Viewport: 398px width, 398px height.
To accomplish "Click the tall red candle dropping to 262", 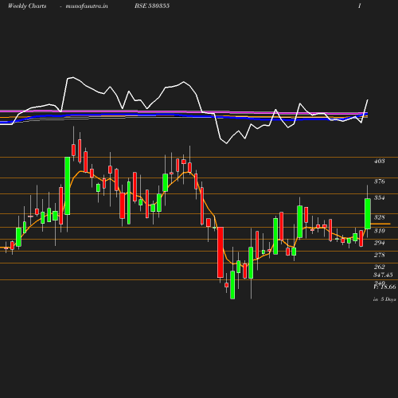I will pos(220,252).
